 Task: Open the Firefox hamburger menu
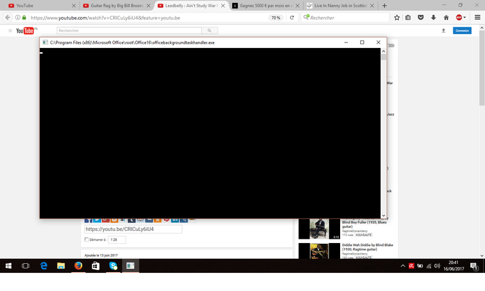coord(477,18)
